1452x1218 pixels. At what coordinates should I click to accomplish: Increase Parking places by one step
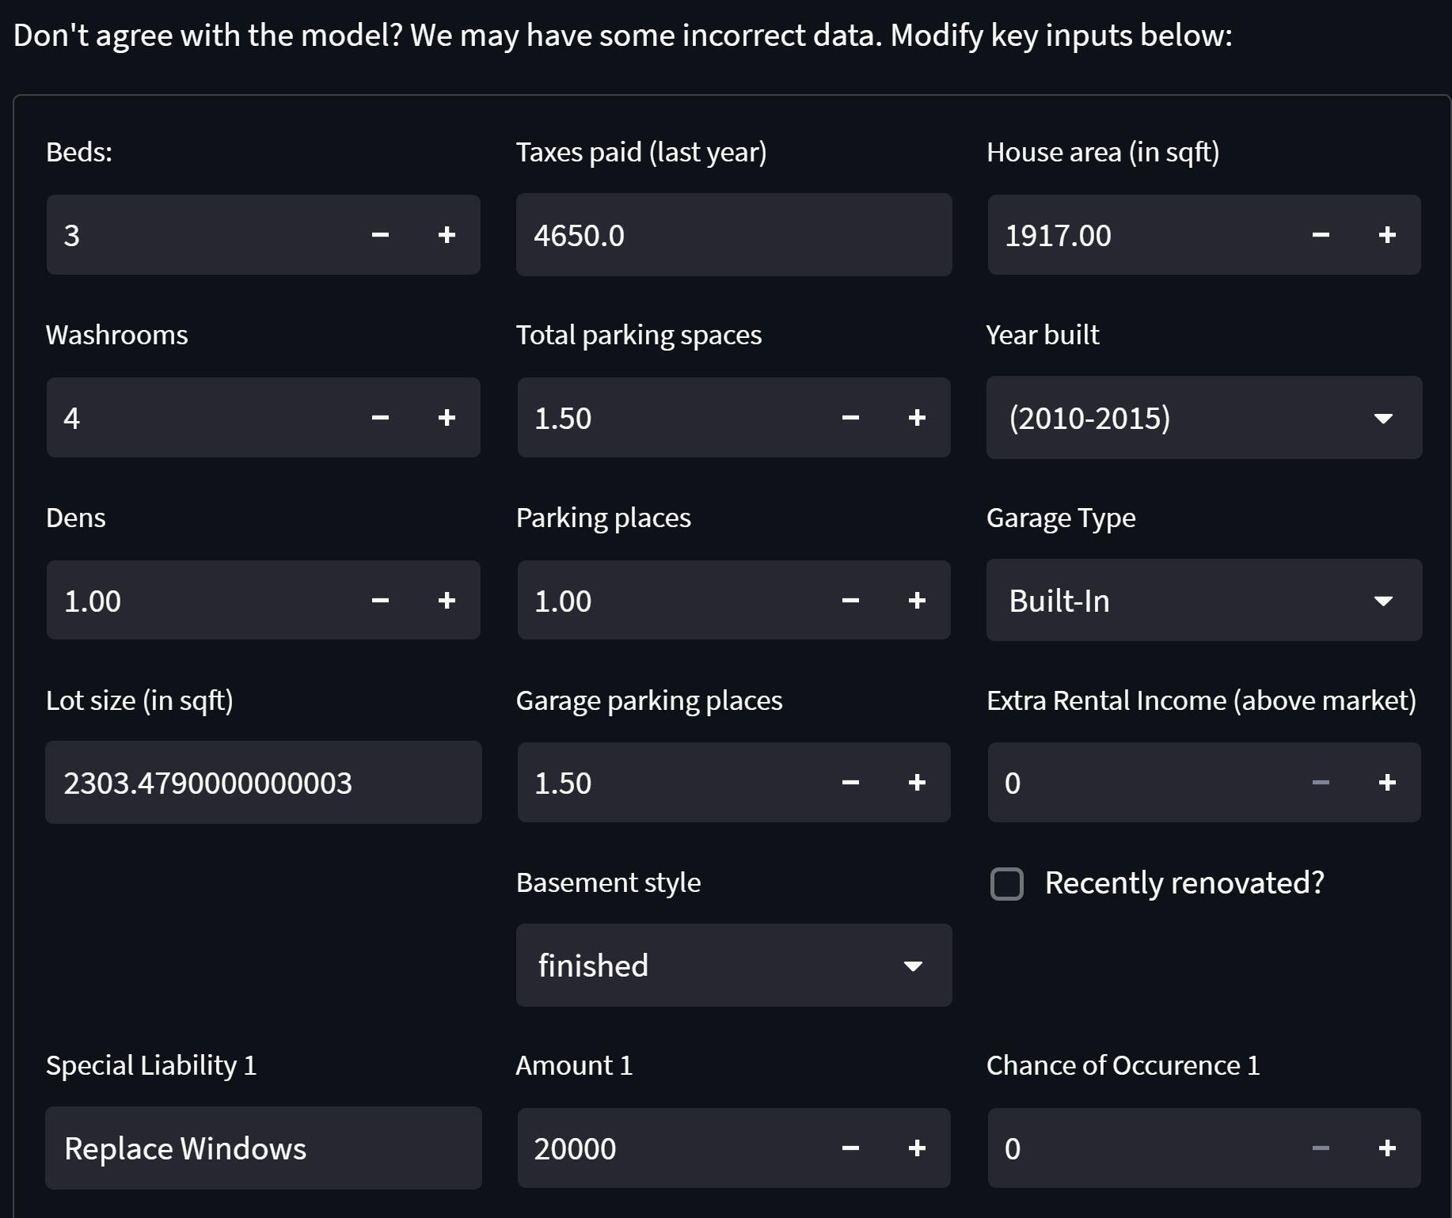(917, 601)
